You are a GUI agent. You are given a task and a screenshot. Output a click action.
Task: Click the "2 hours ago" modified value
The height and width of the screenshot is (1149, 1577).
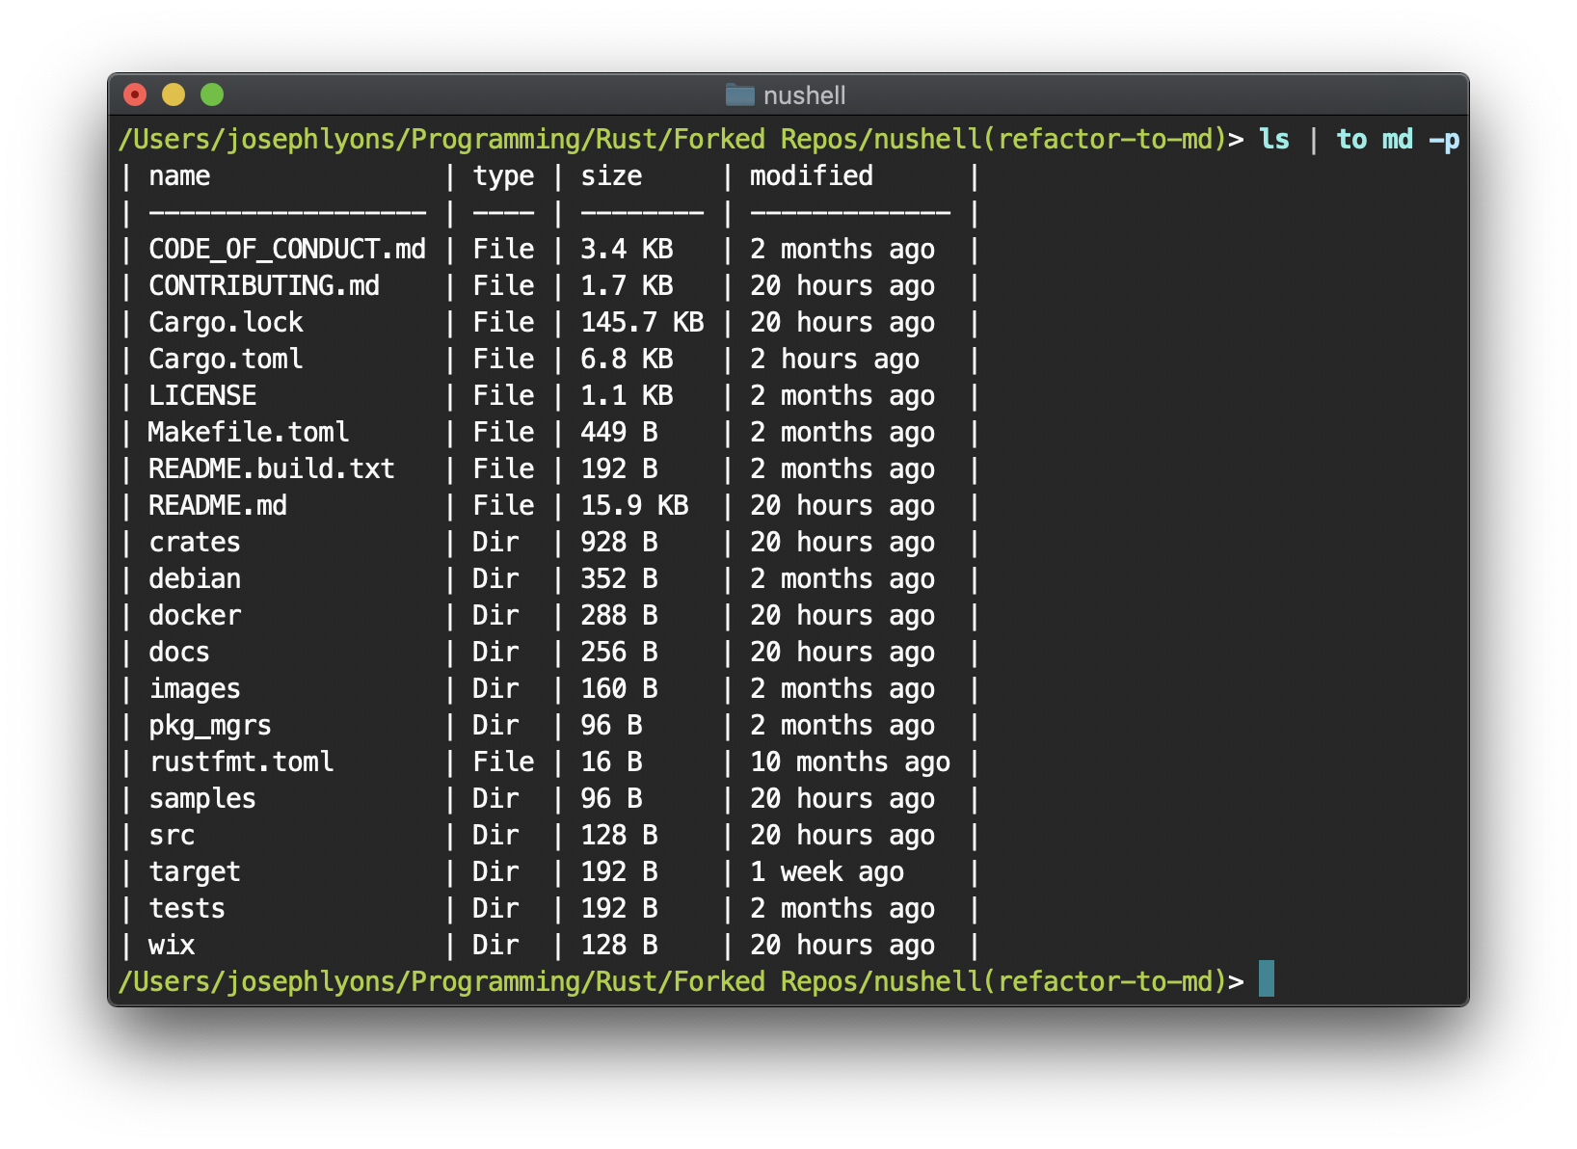[835, 361]
